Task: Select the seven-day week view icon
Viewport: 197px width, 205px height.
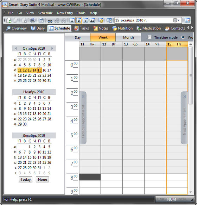Action: (x=85, y=20)
